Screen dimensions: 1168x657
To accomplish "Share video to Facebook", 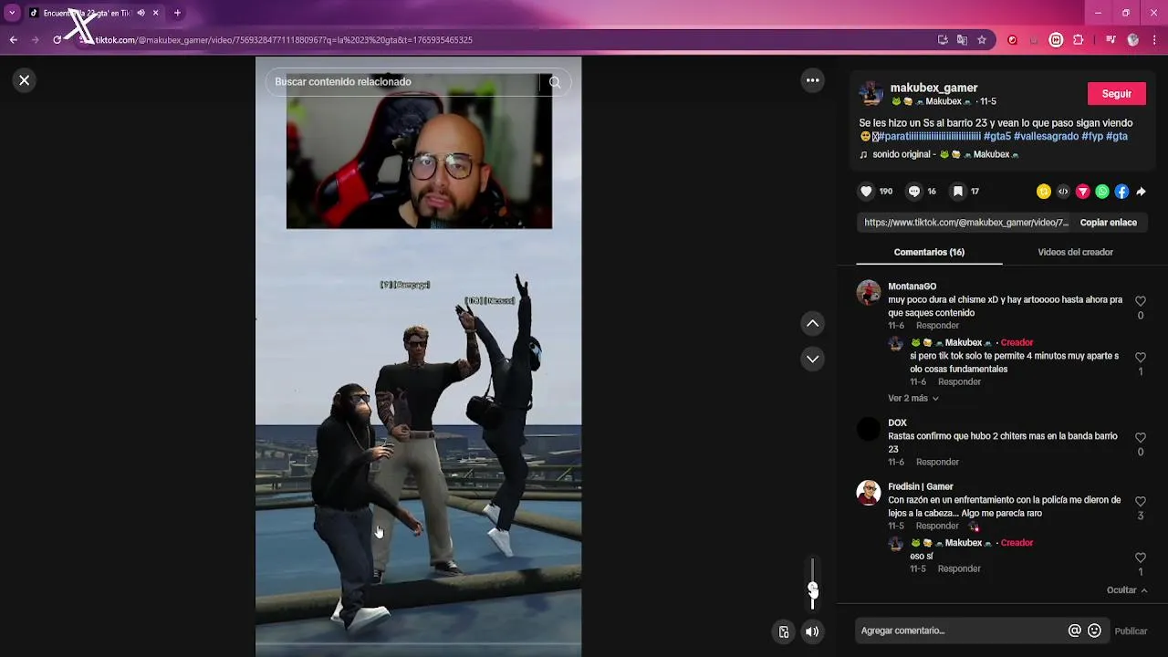I will pyautogui.click(x=1121, y=192).
